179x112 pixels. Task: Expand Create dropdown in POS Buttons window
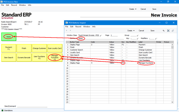pyautogui.click(x=131, y=30)
